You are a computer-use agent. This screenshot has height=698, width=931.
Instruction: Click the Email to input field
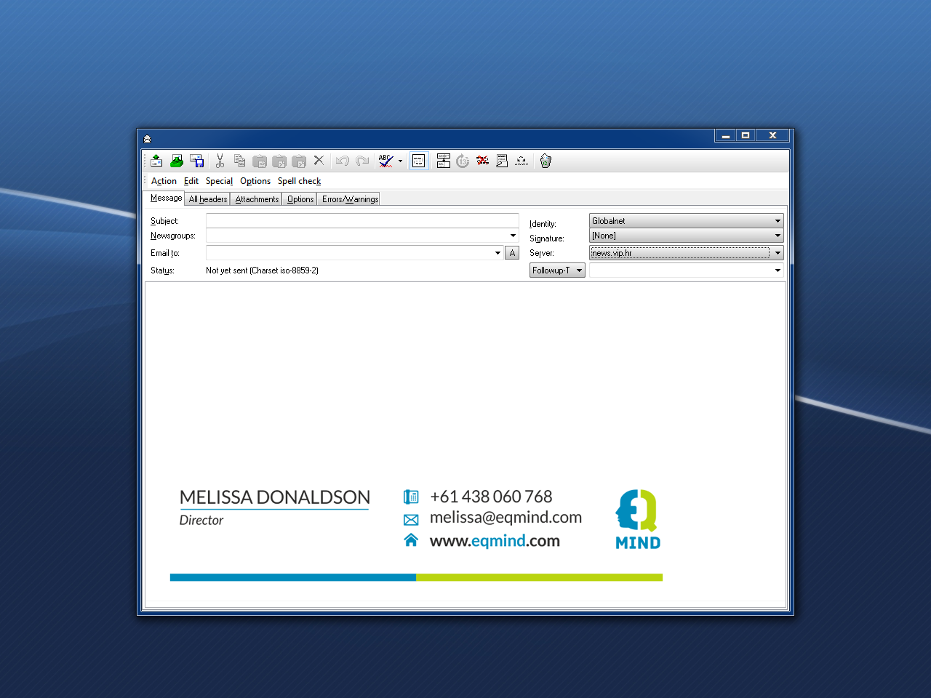pyautogui.click(x=349, y=253)
